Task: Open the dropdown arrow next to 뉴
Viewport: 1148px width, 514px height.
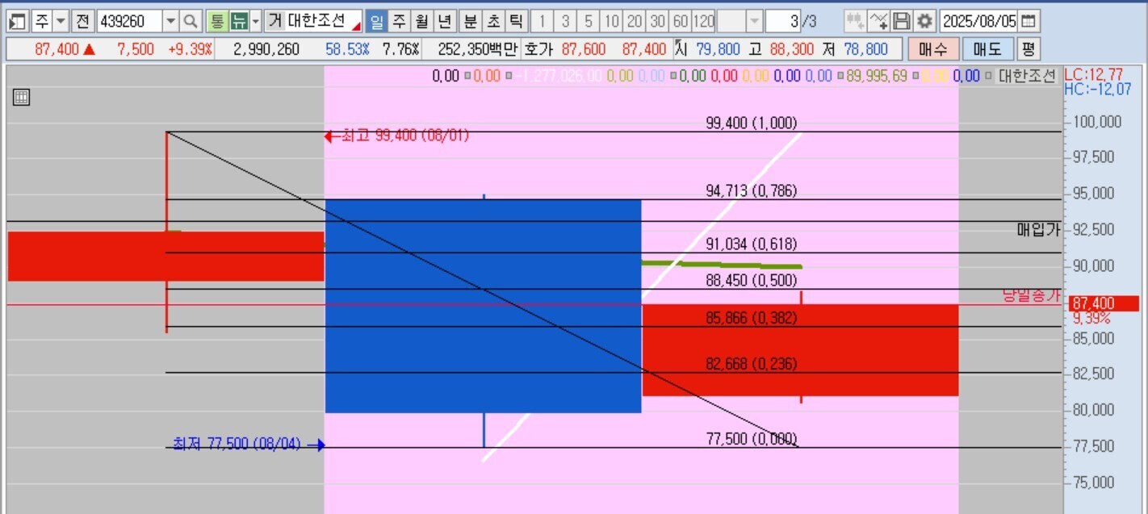Action: [x=256, y=21]
